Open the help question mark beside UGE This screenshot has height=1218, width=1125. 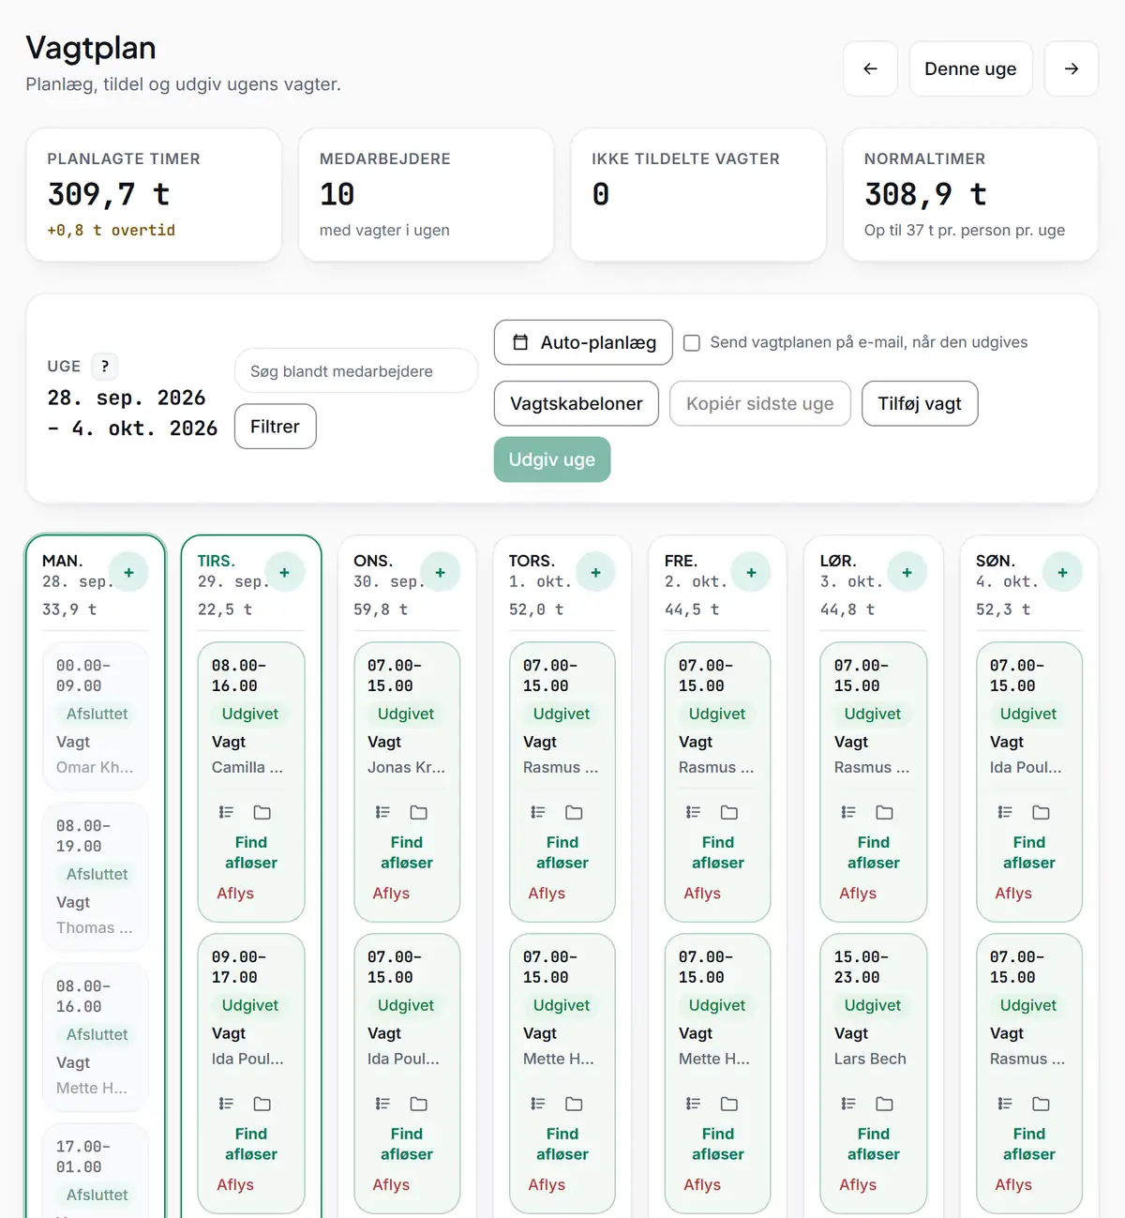tap(105, 366)
